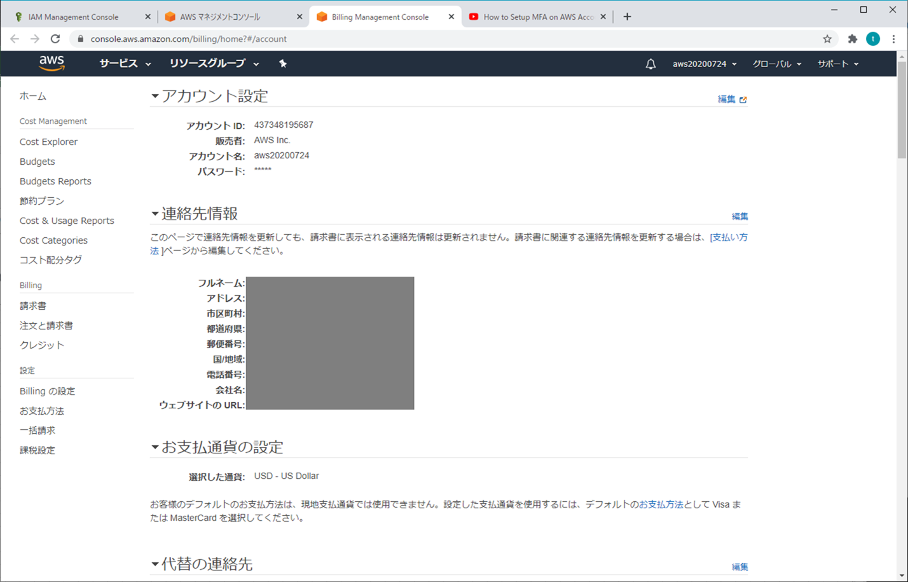Open the サポート dropdown menu
Viewport: 908px width, 582px height.
pyautogui.click(x=836, y=64)
